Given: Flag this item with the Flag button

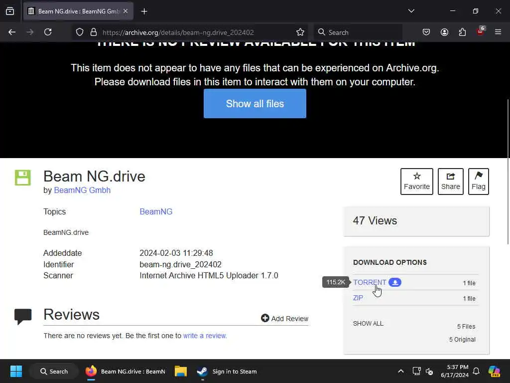Looking at the screenshot, I should 479,182.
